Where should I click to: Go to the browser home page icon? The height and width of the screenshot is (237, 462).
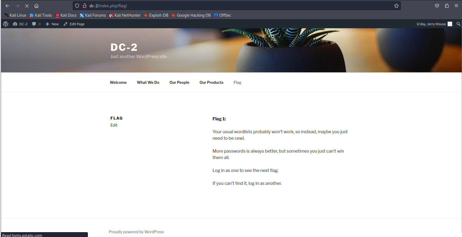coord(37,6)
